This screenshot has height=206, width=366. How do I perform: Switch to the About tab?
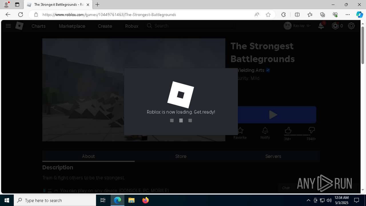pyautogui.click(x=88, y=156)
